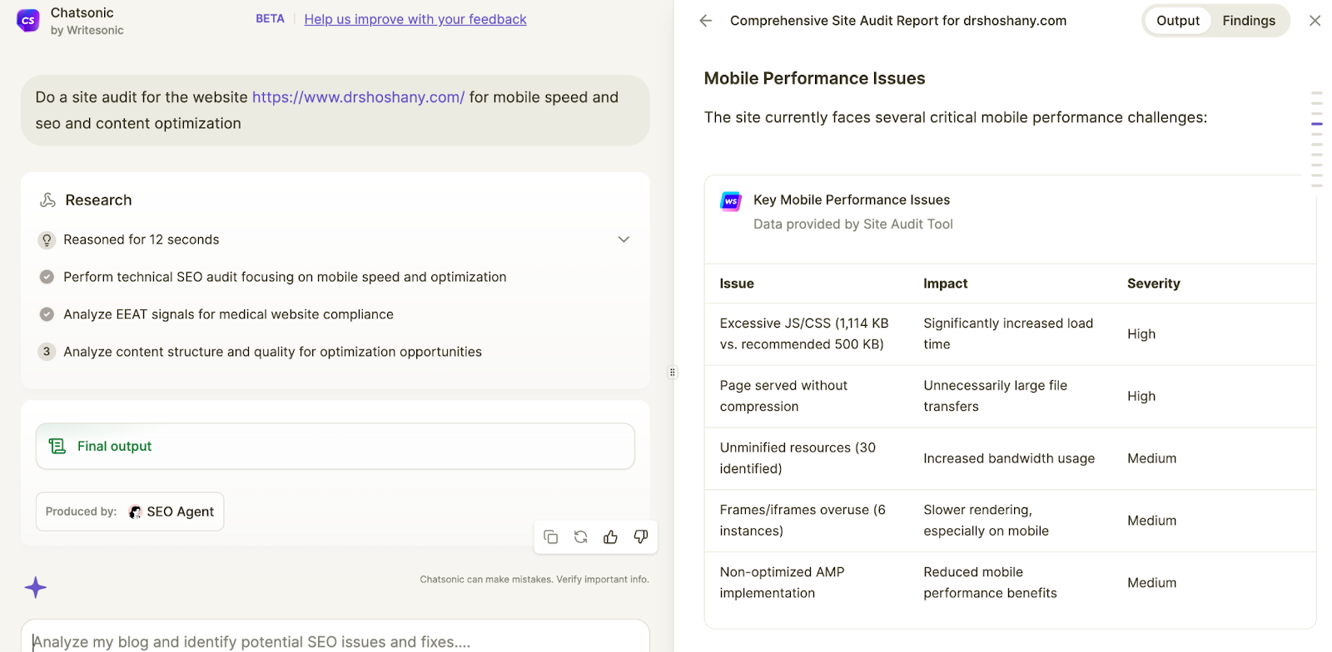Click the back arrow in report panel

[706, 21]
